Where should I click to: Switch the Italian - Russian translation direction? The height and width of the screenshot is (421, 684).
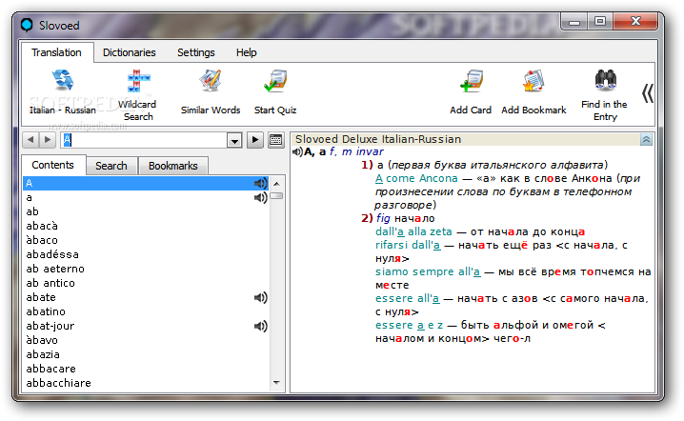(x=62, y=92)
